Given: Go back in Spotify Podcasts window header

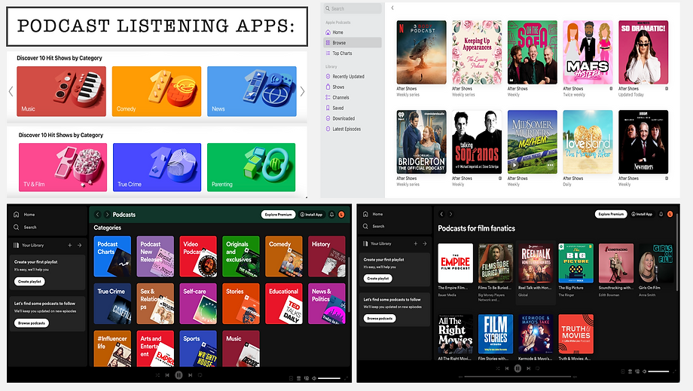Looking at the screenshot, I should coord(98,215).
